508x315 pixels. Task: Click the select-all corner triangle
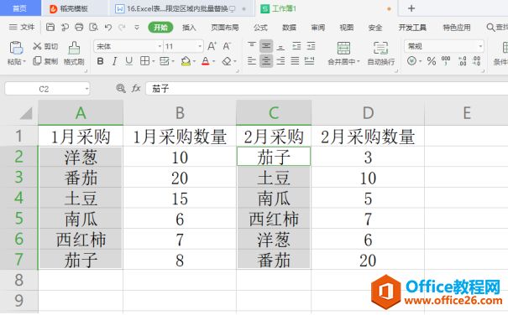pos(26,113)
